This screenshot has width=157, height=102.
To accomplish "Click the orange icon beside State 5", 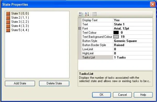I will coord(8,30).
